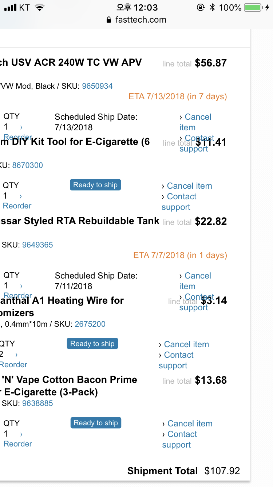Open SKU 8670300 product link

pyautogui.click(x=27, y=165)
